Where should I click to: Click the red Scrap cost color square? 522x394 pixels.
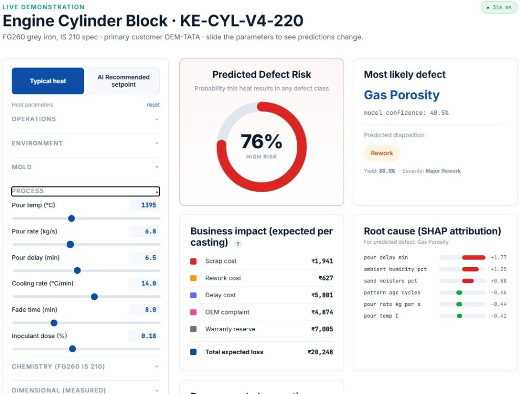pos(193,261)
